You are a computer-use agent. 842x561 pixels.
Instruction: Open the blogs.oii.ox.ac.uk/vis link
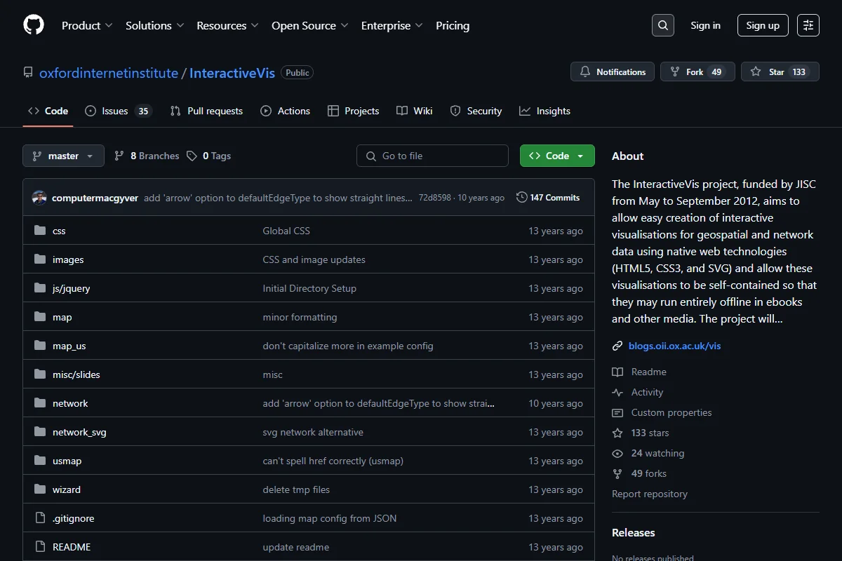click(x=674, y=346)
